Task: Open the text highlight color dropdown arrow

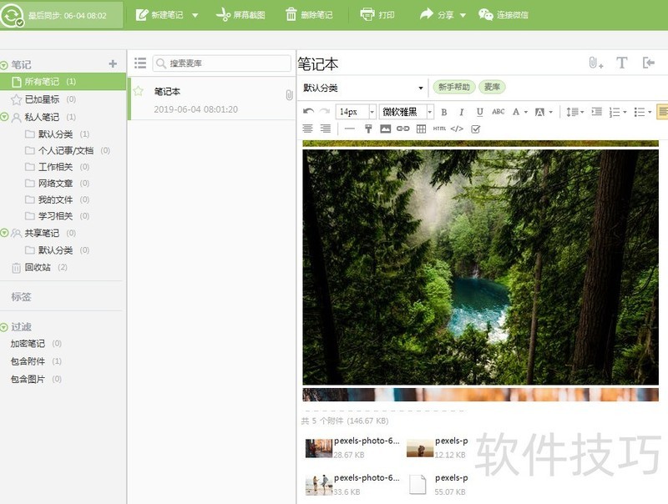Action: [x=551, y=112]
